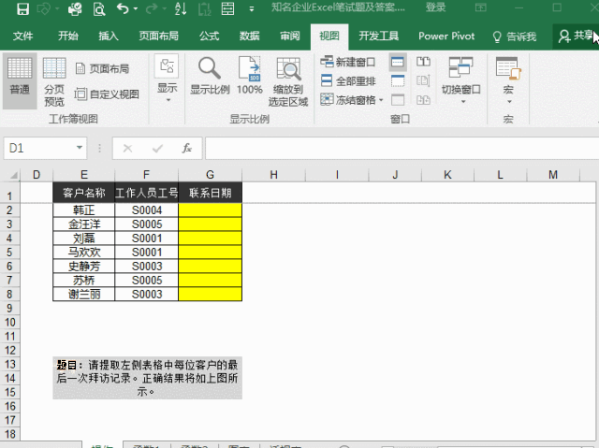599x448 pixels.
Task: Expand the customize quick access toolbar arrow
Action: pyautogui.click(x=252, y=9)
